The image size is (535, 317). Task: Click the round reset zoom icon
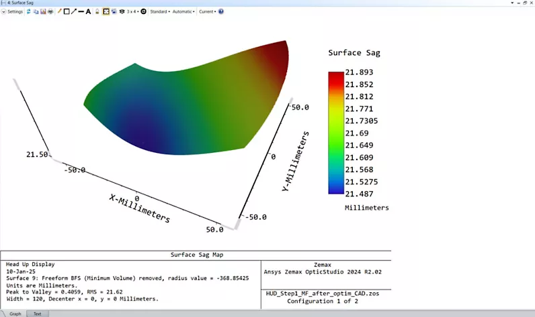pyautogui.click(x=144, y=11)
